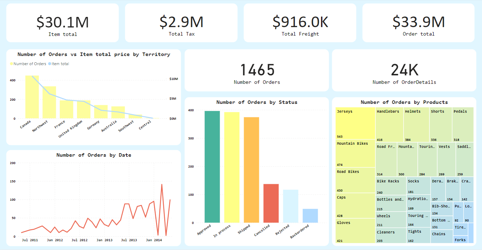Click the Total Freight KPI card
This screenshot has width=482, height=250.
coord(300,23)
